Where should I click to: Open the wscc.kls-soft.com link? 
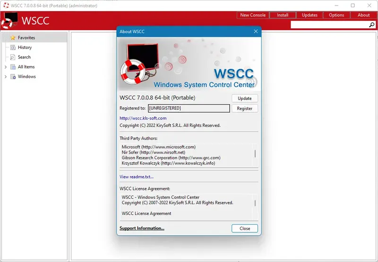(x=143, y=118)
